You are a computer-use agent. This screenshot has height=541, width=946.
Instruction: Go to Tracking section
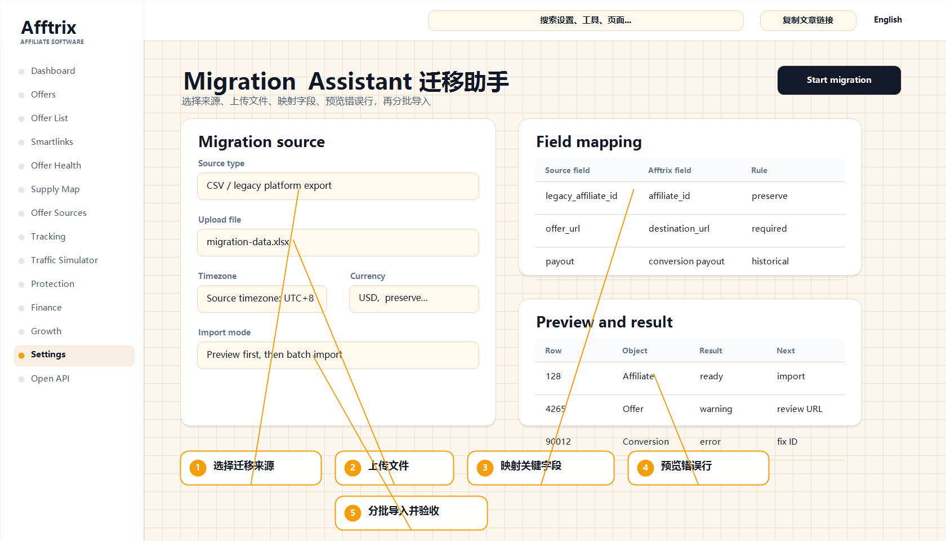pos(48,237)
